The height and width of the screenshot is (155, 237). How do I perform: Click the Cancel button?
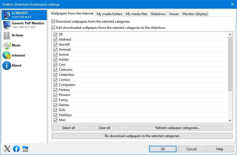pyautogui.click(x=191, y=149)
